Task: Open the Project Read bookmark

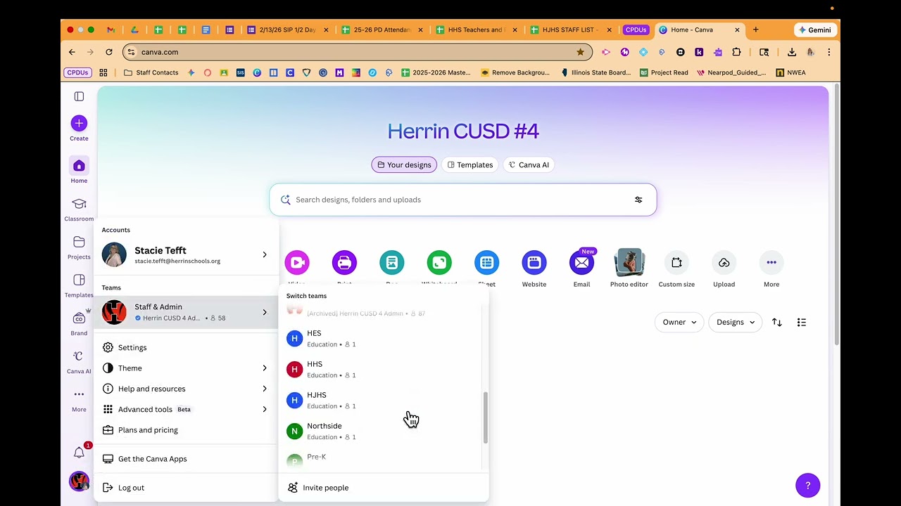Action: click(664, 72)
